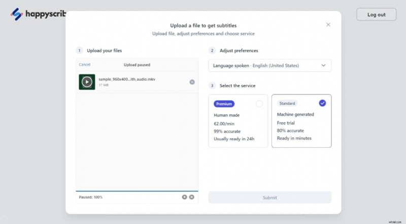The image size is (406, 224).
Task: Click the chevron arrow in language selector
Action: 323,66
